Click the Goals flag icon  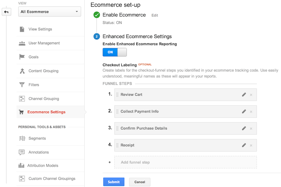22,57
